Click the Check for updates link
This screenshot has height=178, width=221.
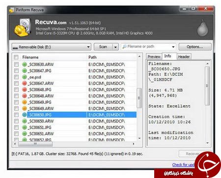[x=183, y=165]
